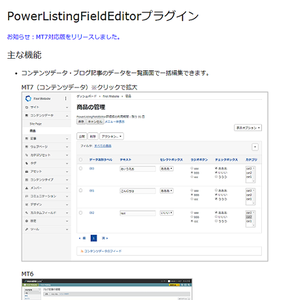Click the ツール wrench icon

click(27, 230)
